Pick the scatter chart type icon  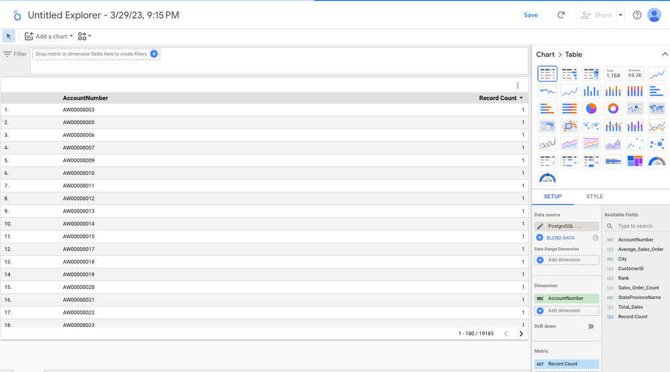(634, 143)
